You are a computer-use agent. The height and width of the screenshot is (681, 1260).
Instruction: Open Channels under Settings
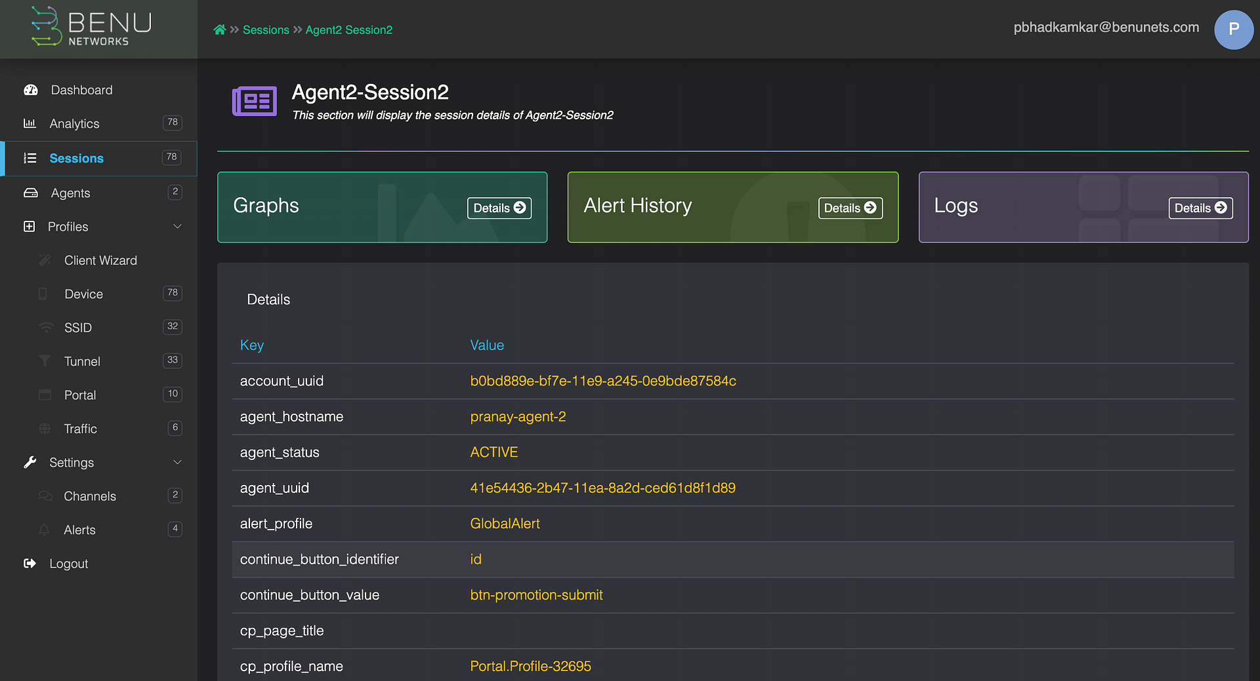(90, 496)
